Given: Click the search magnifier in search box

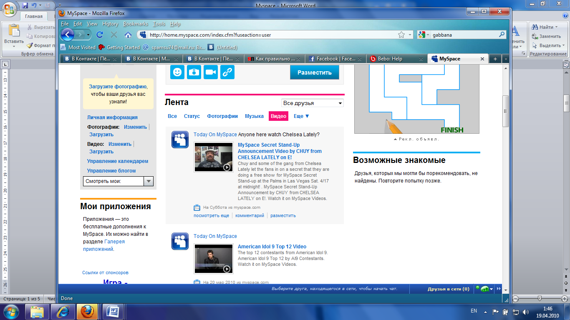Looking at the screenshot, I should 502,35.
